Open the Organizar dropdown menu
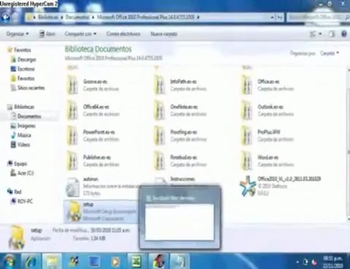The width and height of the screenshot is (350, 269). coord(18,34)
